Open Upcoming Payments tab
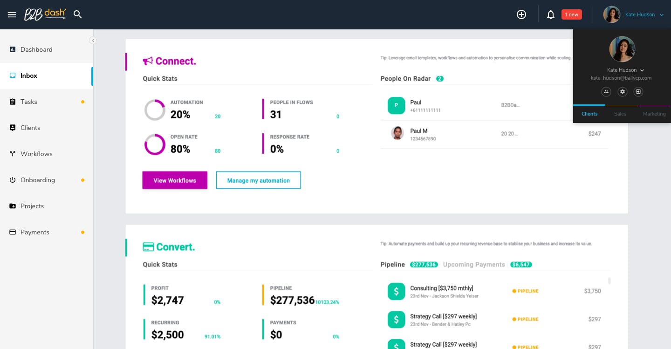 click(474, 265)
